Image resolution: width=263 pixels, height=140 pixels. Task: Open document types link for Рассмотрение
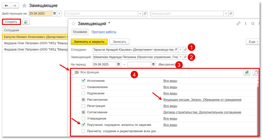click(x=202, y=100)
